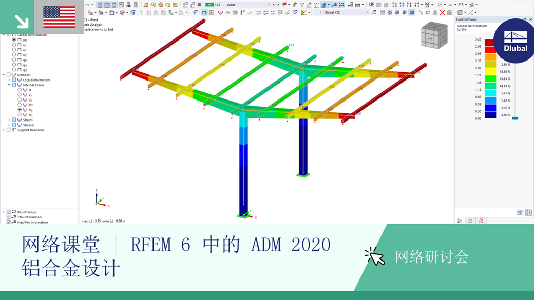Click the rotate view icon in toolbar
Screen dimensions: 534x300
(x=428, y=13)
